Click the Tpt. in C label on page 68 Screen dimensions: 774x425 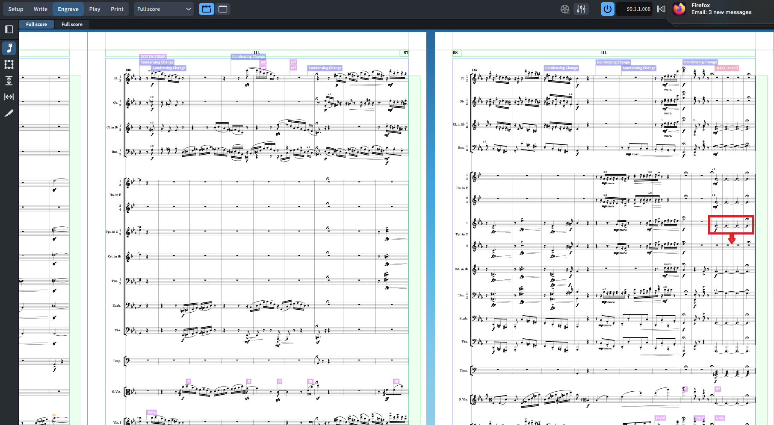point(461,234)
